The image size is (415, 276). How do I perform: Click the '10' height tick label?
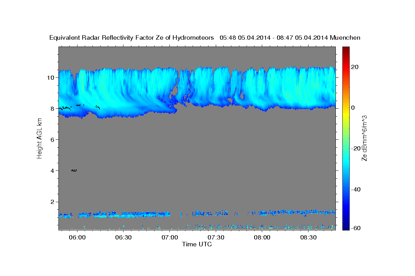(51, 77)
